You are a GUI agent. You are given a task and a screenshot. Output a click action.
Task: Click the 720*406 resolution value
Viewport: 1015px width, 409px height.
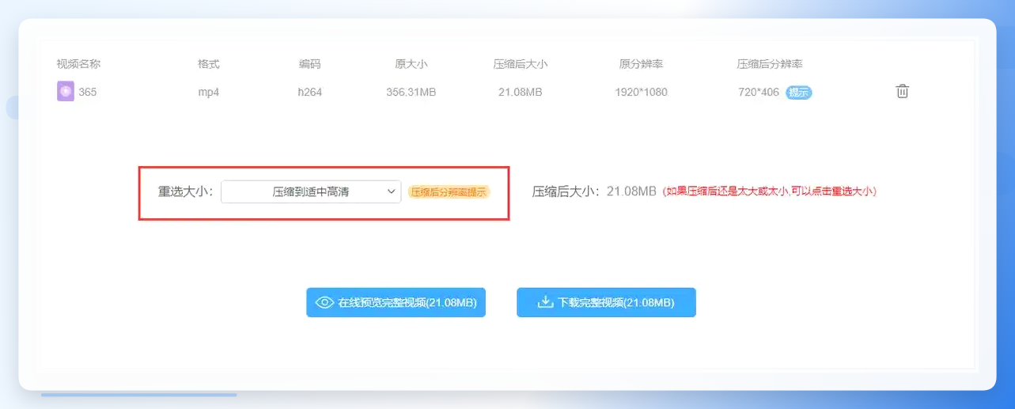coord(759,93)
